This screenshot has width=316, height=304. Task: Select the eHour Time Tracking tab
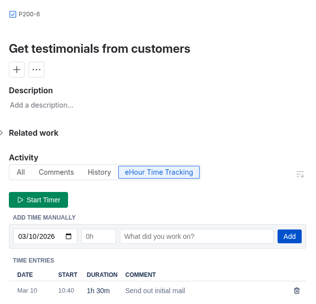click(159, 172)
